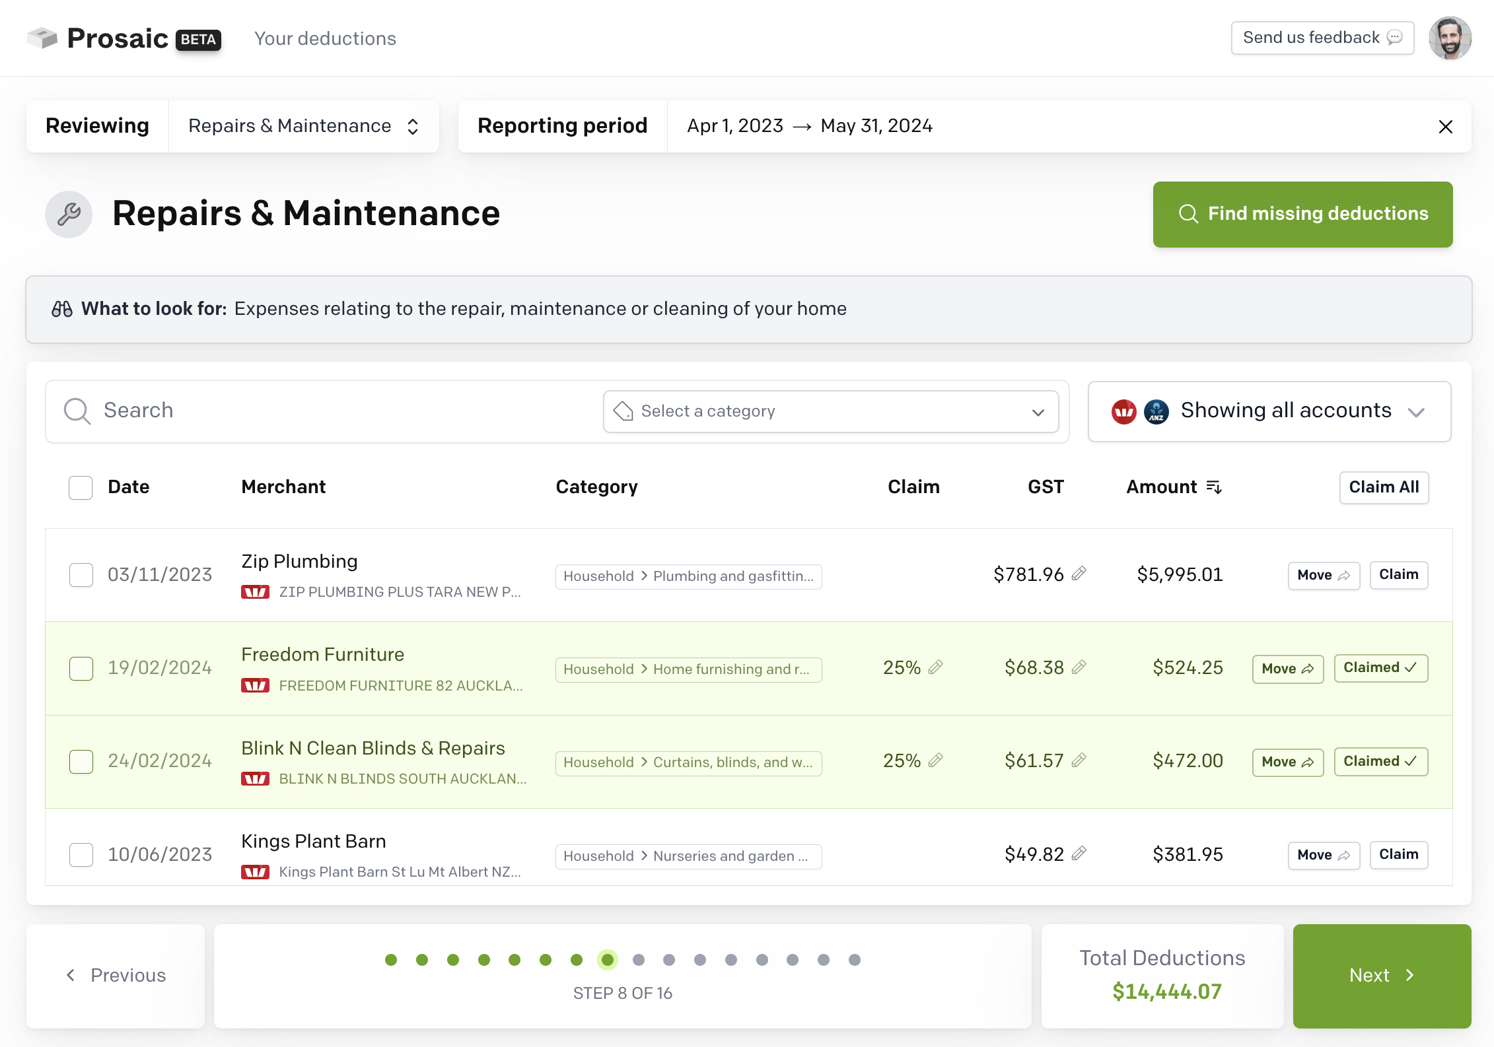This screenshot has height=1047, width=1494.
Task: Click the Claim All button
Action: tap(1384, 487)
